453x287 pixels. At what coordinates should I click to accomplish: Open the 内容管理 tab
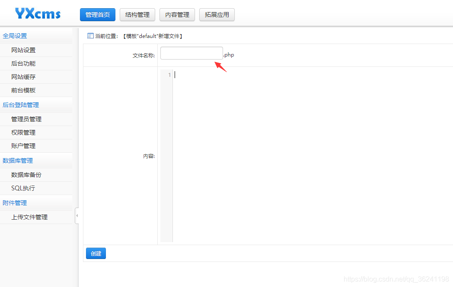click(x=177, y=15)
